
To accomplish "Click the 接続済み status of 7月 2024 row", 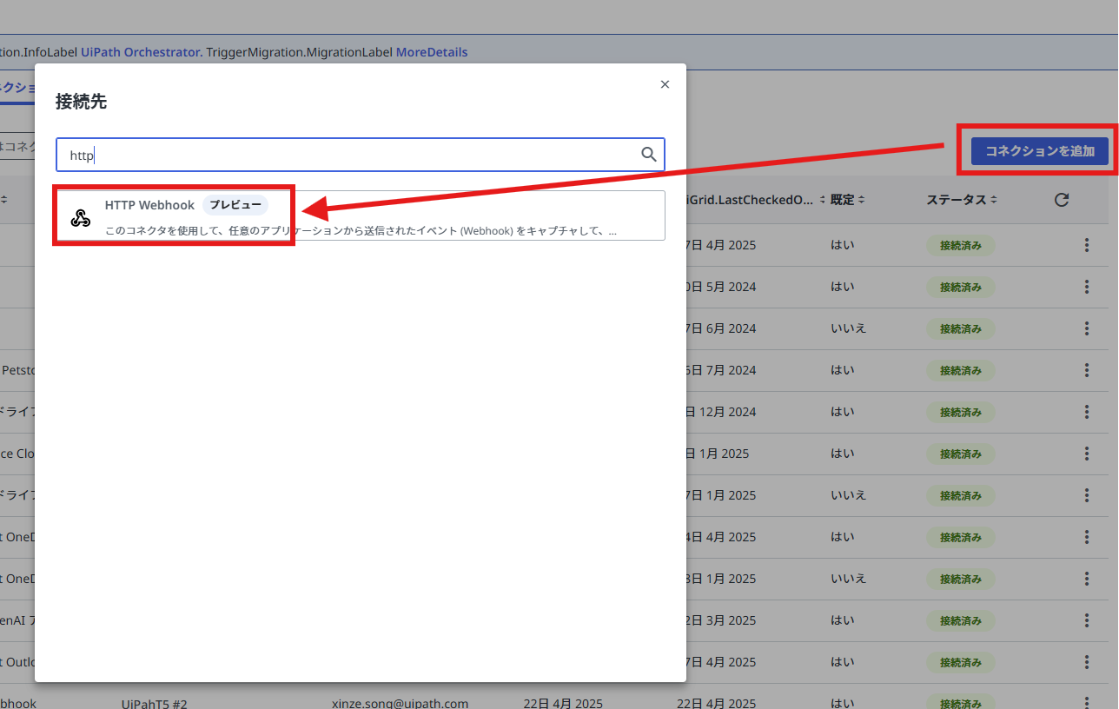I will tap(960, 370).
